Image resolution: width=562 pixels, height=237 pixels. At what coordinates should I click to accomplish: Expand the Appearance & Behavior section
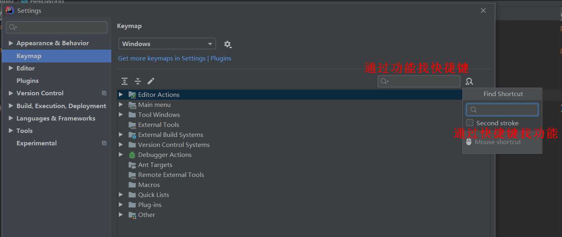coord(11,43)
